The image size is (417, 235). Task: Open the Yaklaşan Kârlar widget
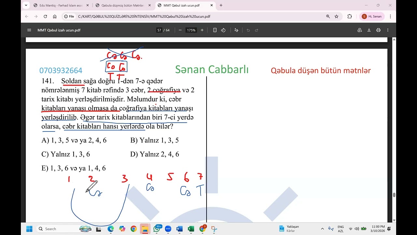(x=289, y=229)
